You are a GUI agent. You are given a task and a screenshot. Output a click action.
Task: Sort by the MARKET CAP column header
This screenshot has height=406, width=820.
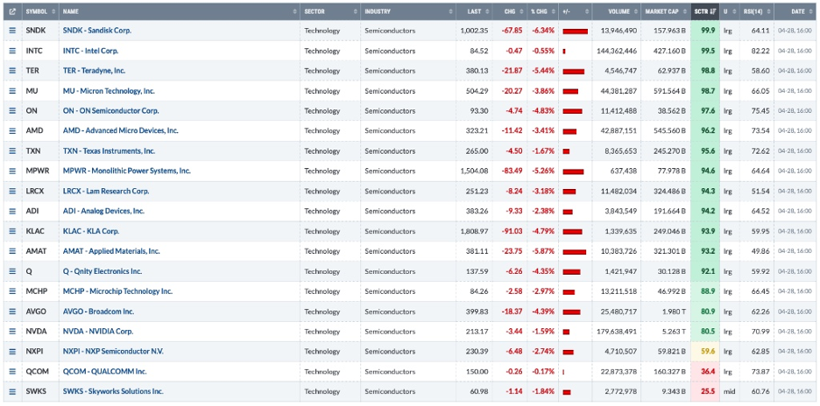666,11
